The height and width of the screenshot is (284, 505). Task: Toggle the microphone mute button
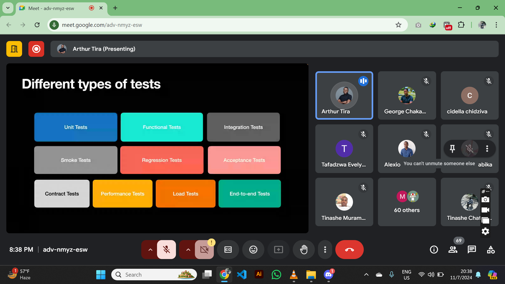pyautogui.click(x=166, y=250)
